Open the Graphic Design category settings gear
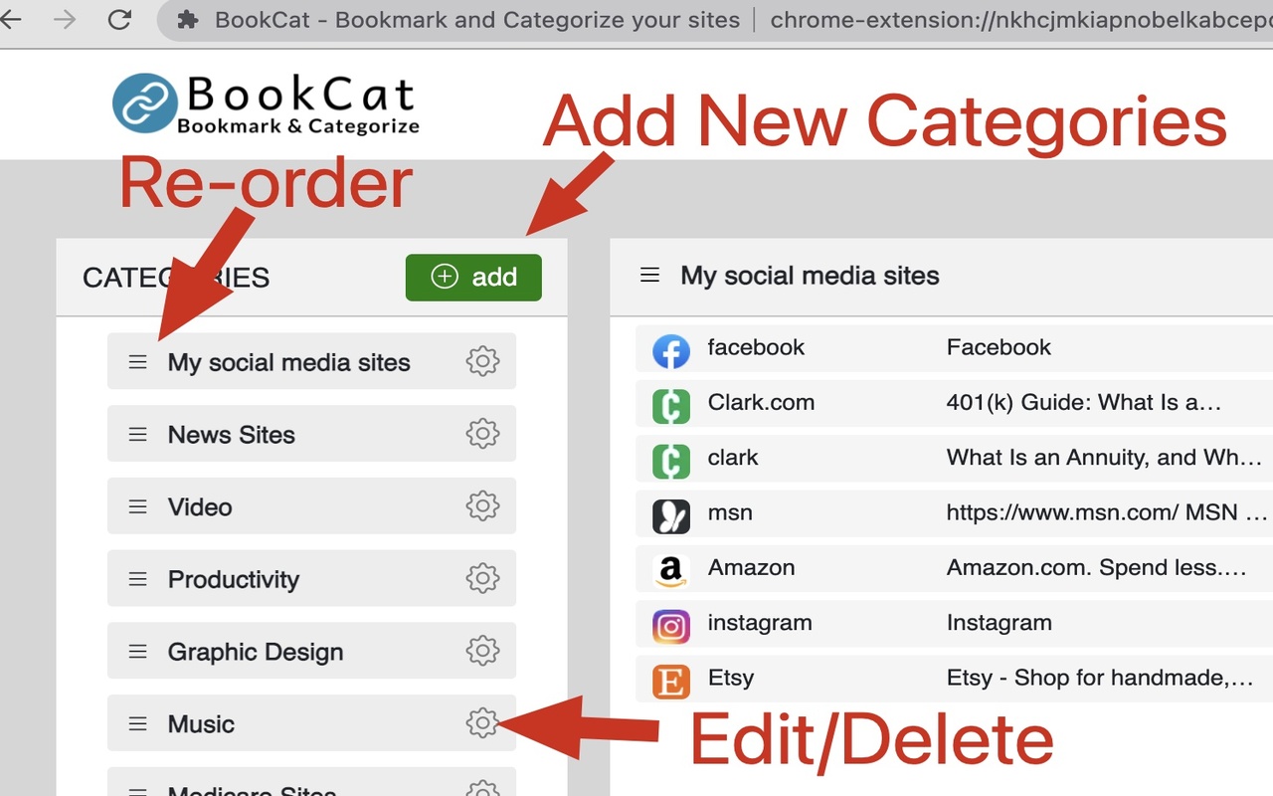1273x796 pixels. [x=483, y=651]
